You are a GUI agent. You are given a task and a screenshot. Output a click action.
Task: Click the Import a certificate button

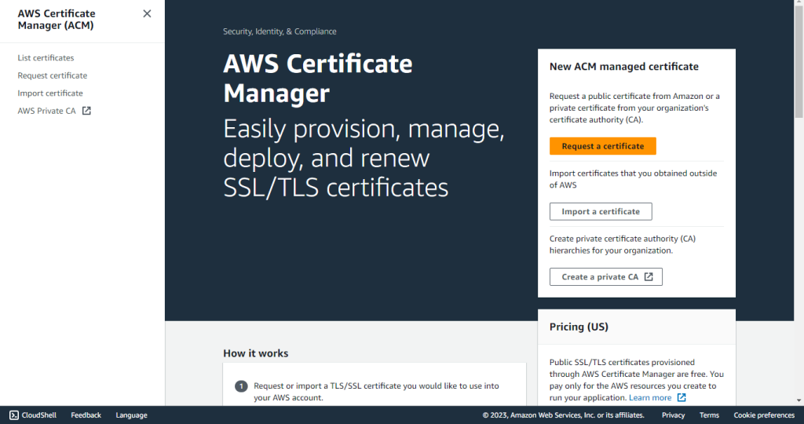coord(601,212)
